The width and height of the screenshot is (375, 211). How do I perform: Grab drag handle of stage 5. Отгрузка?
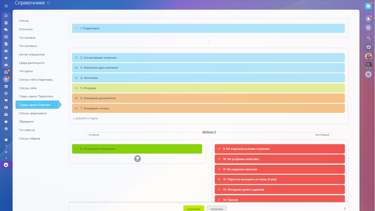coord(76,88)
